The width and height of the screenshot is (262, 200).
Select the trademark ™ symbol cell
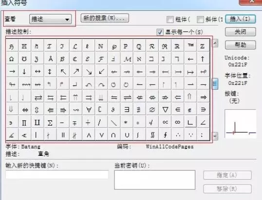coord(190,46)
